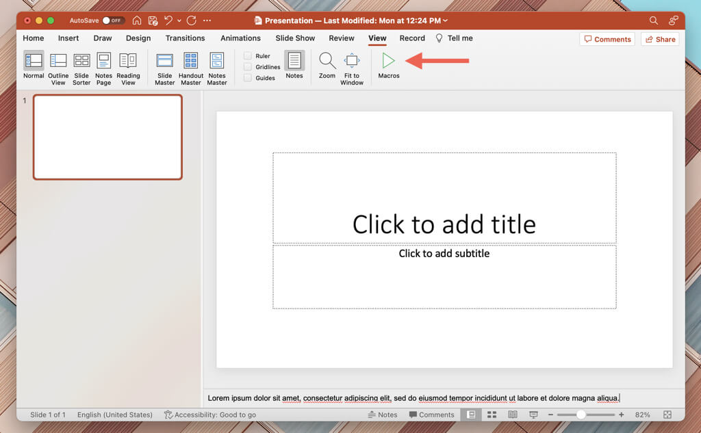Expand the undo history dropdown arrow
Screen dimensions: 701x433
point(179,21)
